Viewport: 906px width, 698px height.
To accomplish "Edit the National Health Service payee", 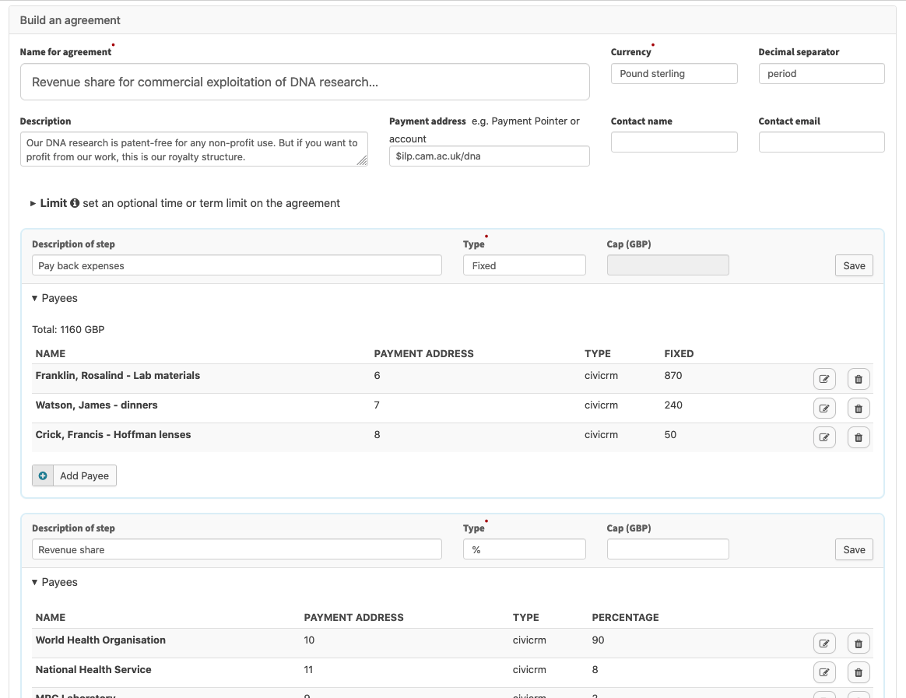I will coord(824,672).
